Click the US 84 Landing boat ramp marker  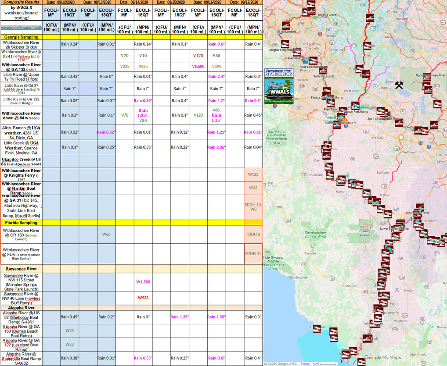click(x=286, y=25)
